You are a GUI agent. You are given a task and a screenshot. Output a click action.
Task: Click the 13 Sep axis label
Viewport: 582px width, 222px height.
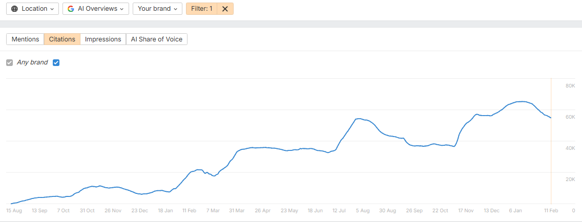(39, 211)
